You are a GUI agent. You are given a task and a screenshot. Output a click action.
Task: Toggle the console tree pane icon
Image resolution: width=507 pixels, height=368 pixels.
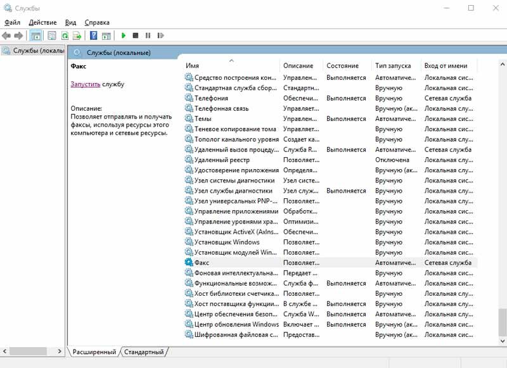35,35
